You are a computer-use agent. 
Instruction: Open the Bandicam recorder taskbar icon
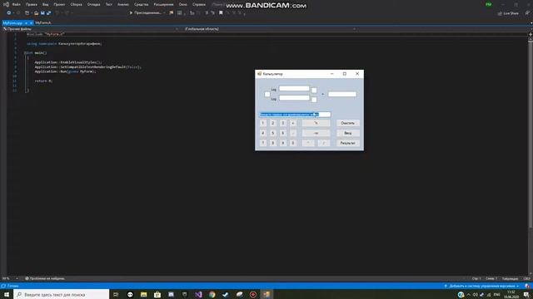[253, 294]
